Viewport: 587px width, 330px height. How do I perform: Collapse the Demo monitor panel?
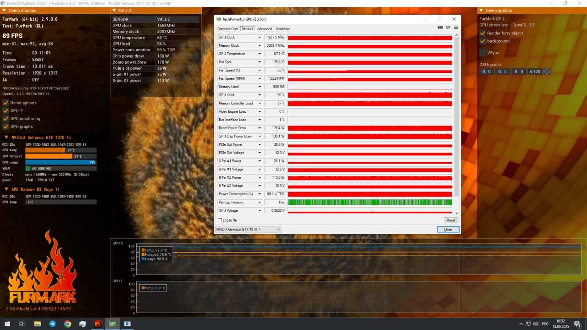tap(5, 10)
